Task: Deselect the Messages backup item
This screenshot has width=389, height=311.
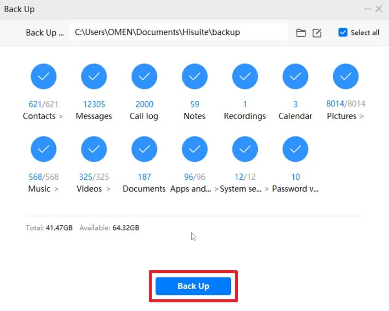Action: 94,76
